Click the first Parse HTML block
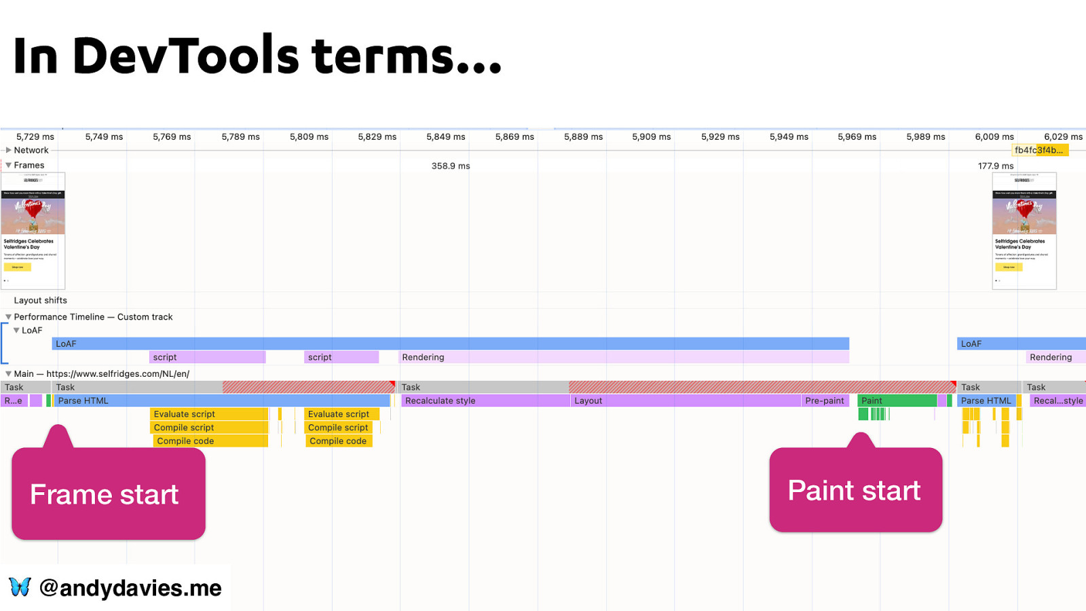 [222, 401]
